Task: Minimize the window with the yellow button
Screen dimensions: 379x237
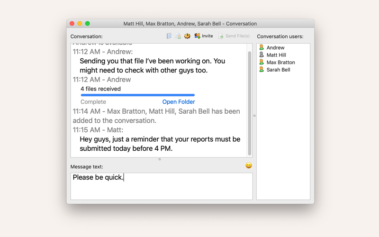Action: click(80, 23)
